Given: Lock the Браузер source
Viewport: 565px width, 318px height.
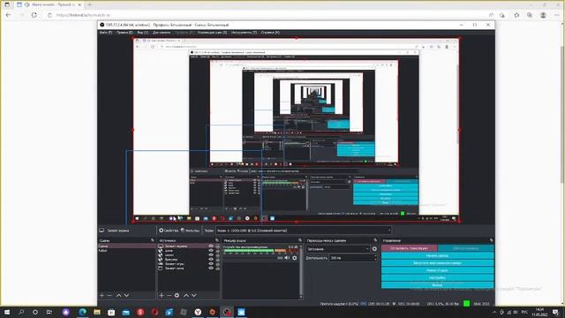Looking at the screenshot, I should click(217, 259).
